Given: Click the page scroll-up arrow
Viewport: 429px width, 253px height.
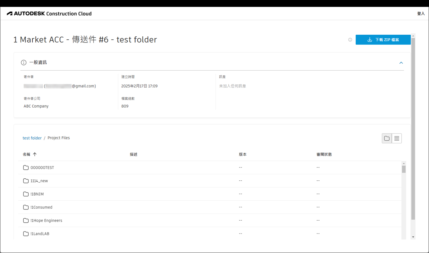Looking at the screenshot, I should tap(413, 36).
